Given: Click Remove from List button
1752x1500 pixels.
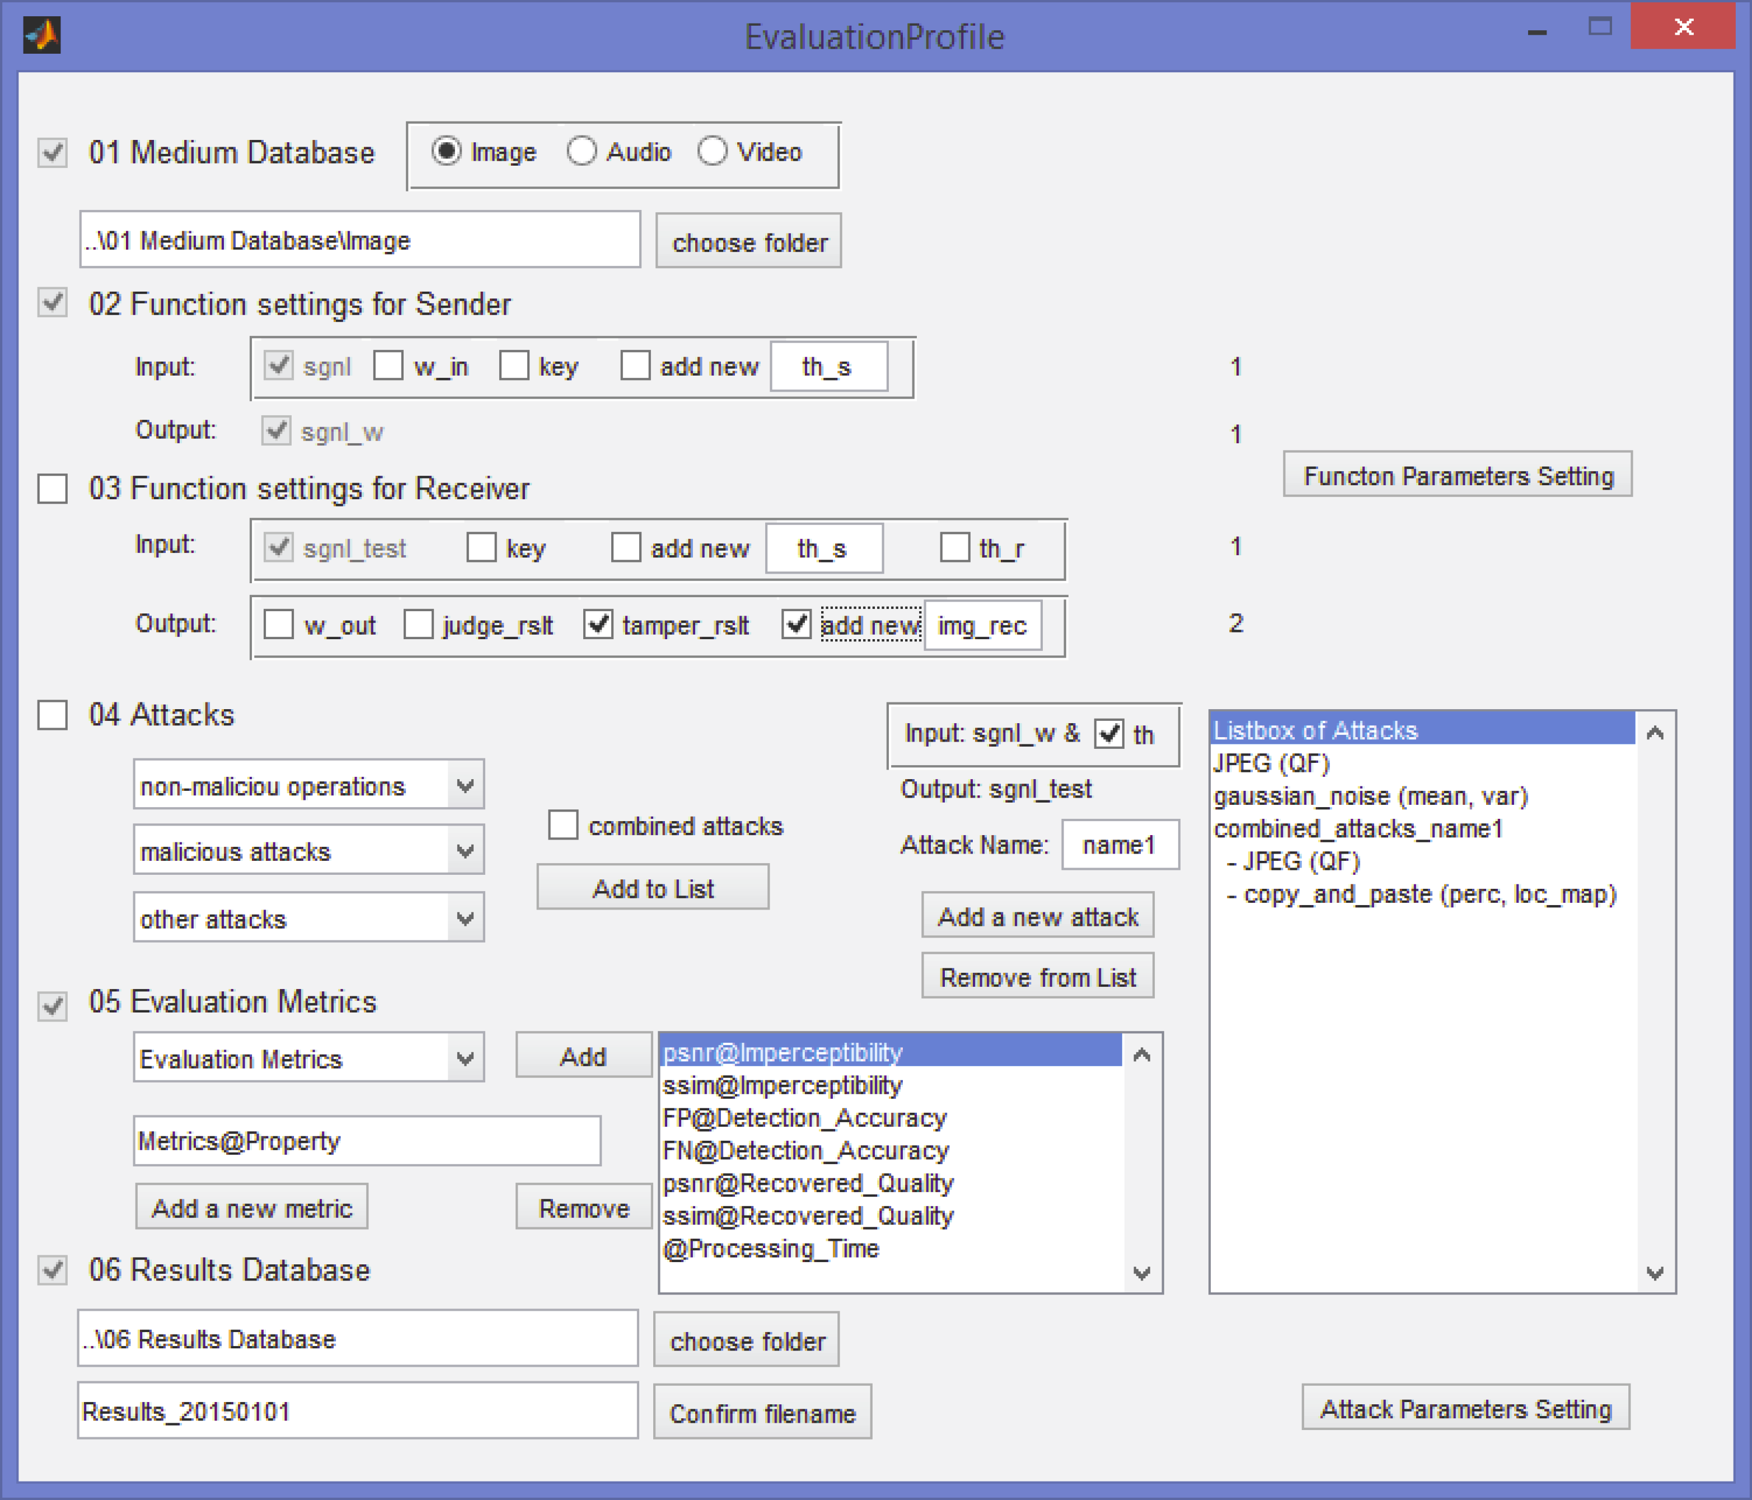Looking at the screenshot, I should click(x=1038, y=977).
